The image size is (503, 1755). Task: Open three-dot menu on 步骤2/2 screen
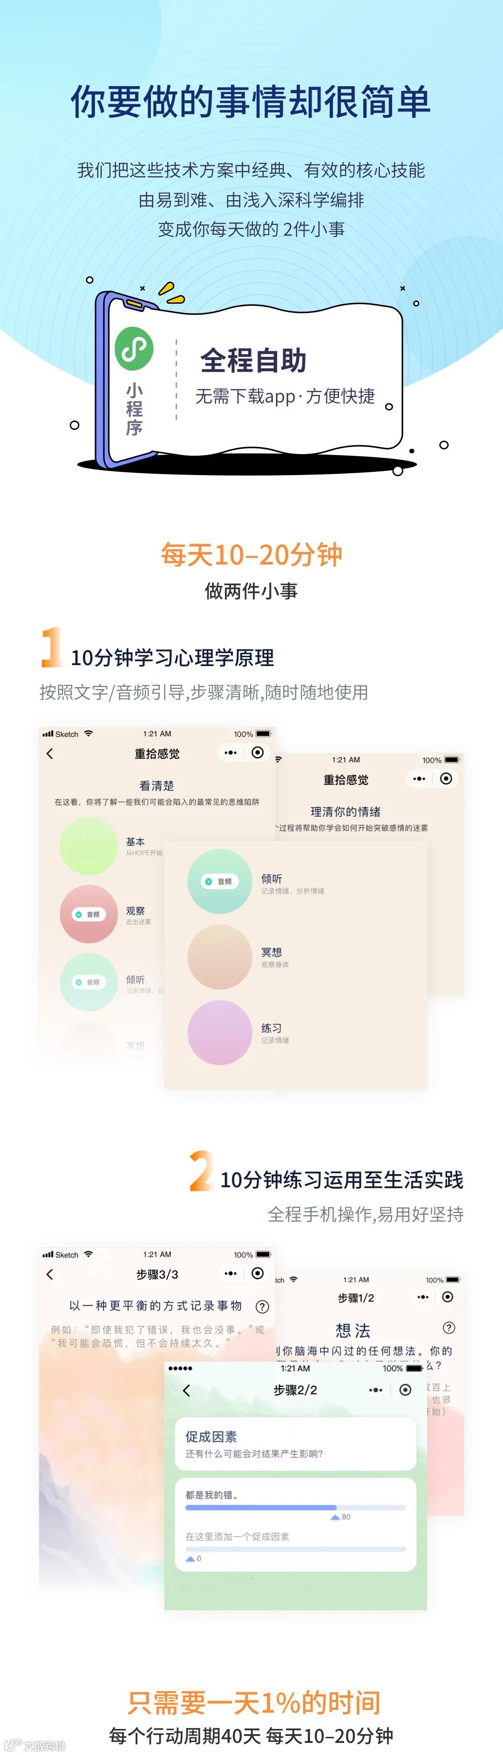coord(375,1390)
